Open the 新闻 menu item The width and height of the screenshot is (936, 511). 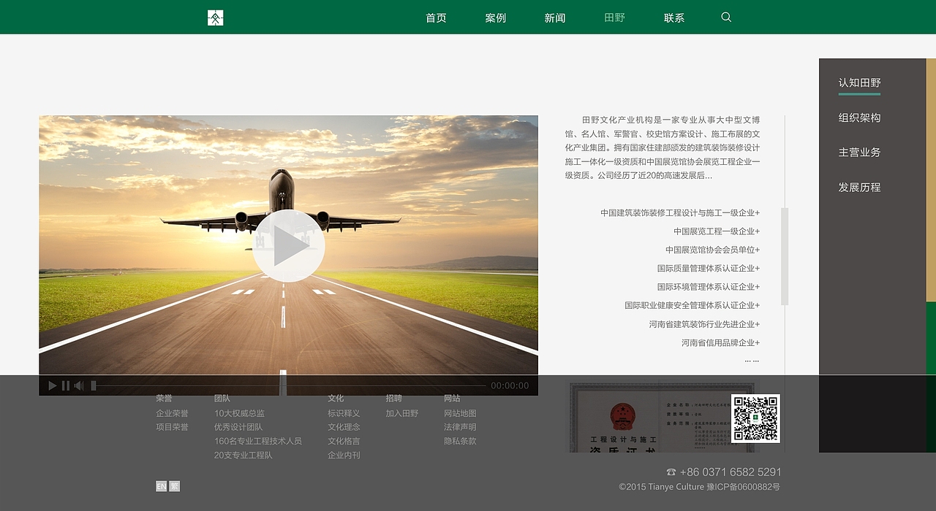tap(555, 18)
